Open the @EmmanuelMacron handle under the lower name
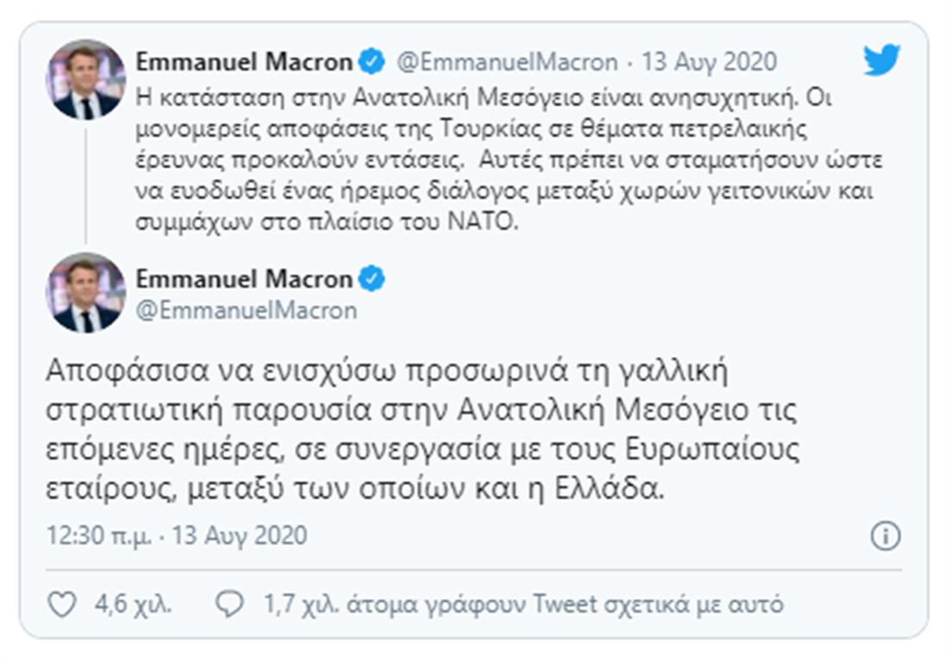948x660 pixels. coord(246,309)
